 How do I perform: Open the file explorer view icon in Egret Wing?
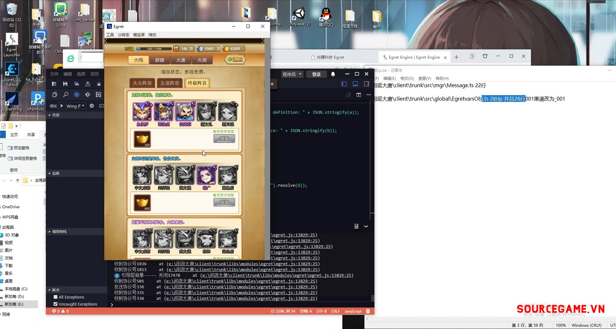click(55, 95)
